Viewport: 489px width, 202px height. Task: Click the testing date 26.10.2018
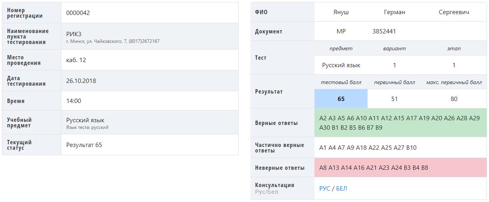tap(81, 81)
